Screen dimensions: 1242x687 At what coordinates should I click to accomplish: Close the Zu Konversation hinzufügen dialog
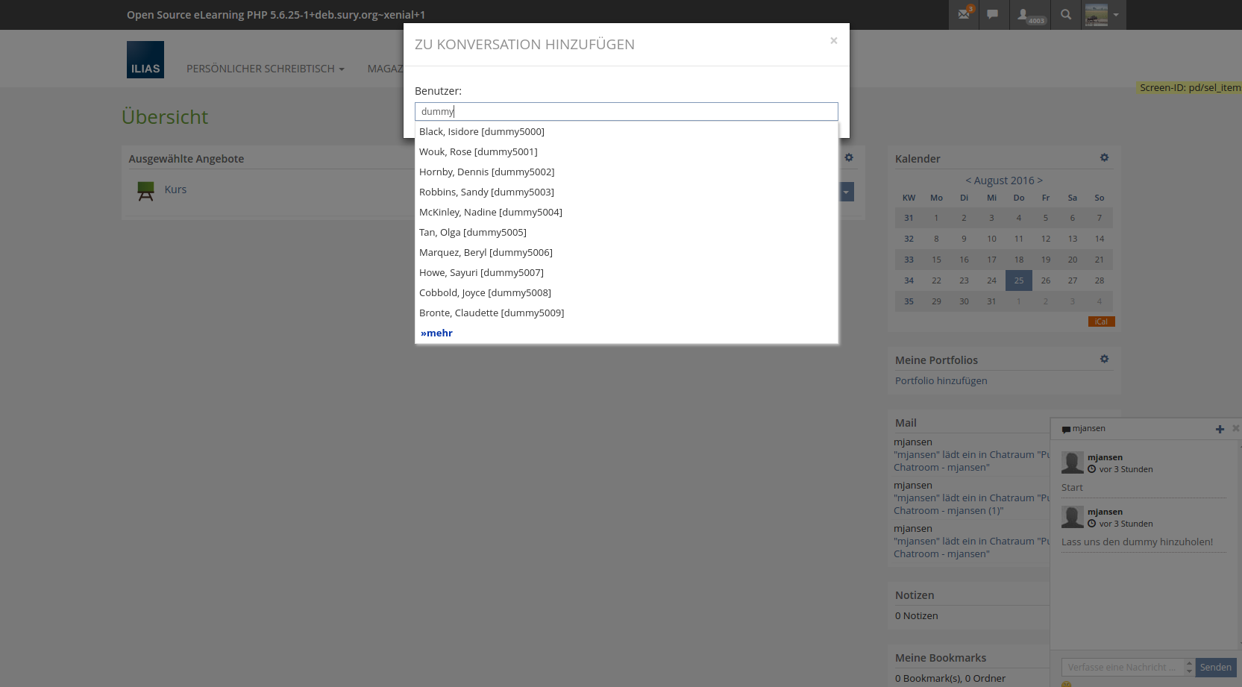[x=833, y=41]
